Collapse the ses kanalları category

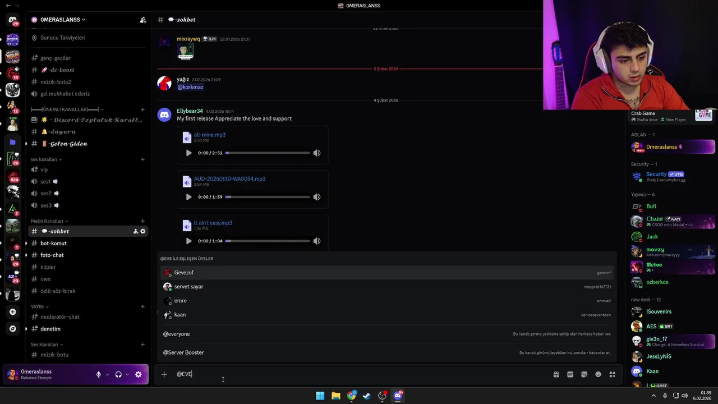click(x=46, y=159)
